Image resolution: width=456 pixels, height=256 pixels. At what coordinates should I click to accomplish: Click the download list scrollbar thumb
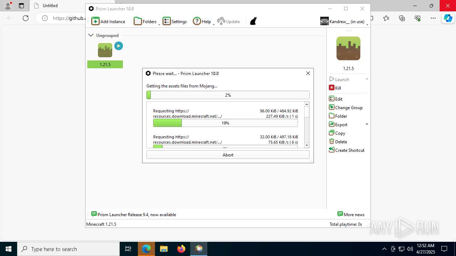307,112
